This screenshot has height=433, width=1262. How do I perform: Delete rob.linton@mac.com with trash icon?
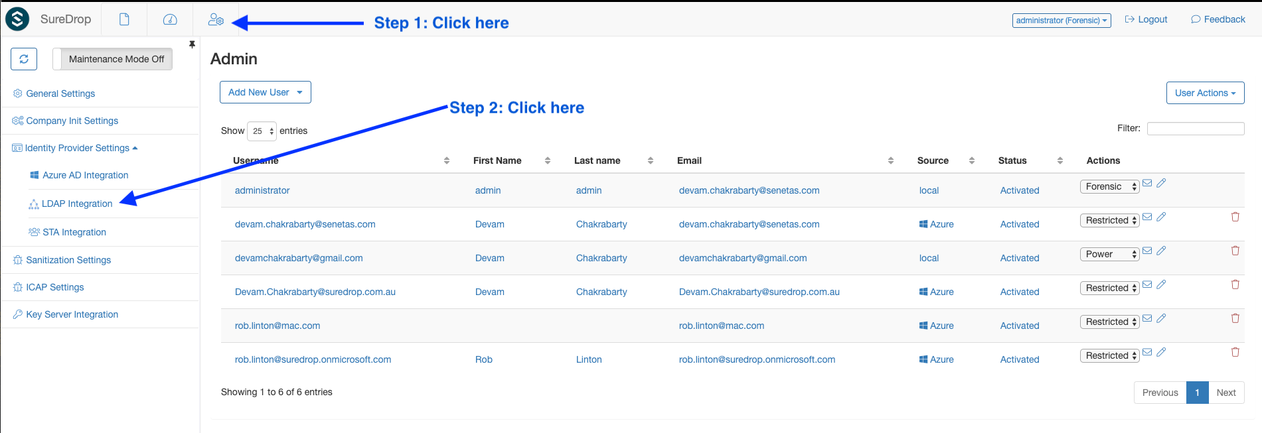click(x=1235, y=318)
